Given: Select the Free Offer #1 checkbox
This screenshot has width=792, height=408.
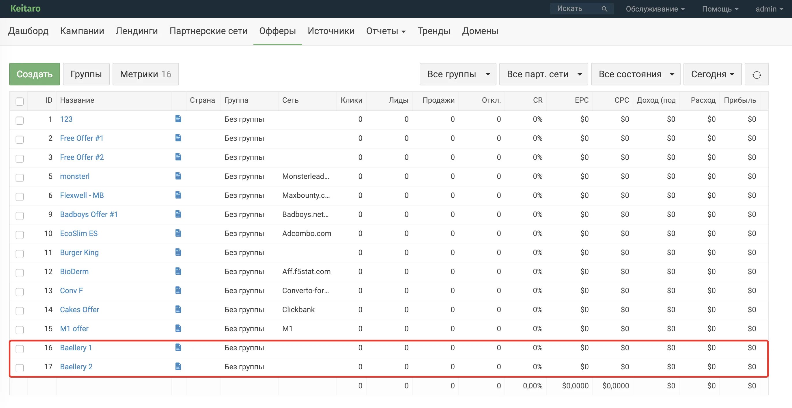Looking at the screenshot, I should coord(20,139).
